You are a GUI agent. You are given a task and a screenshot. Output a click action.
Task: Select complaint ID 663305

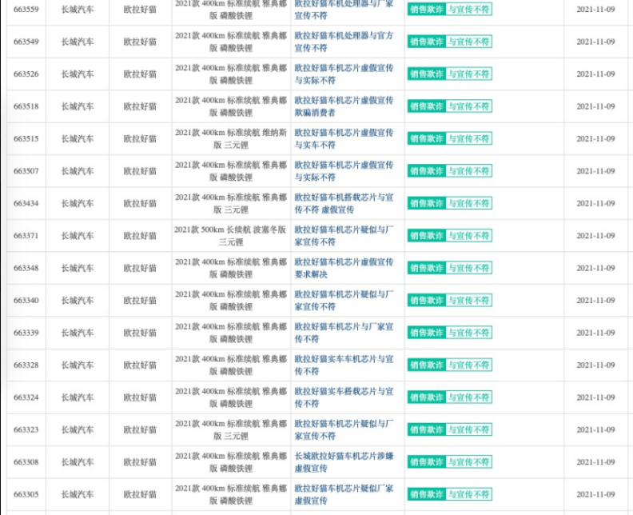(x=26, y=494)
